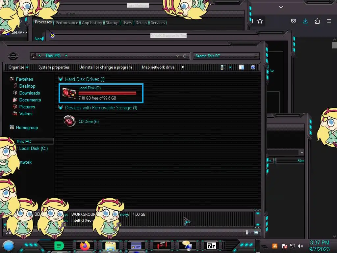Open the browser downloads arrow icon
The image size is (337, 253).
[x=305, y=21]
